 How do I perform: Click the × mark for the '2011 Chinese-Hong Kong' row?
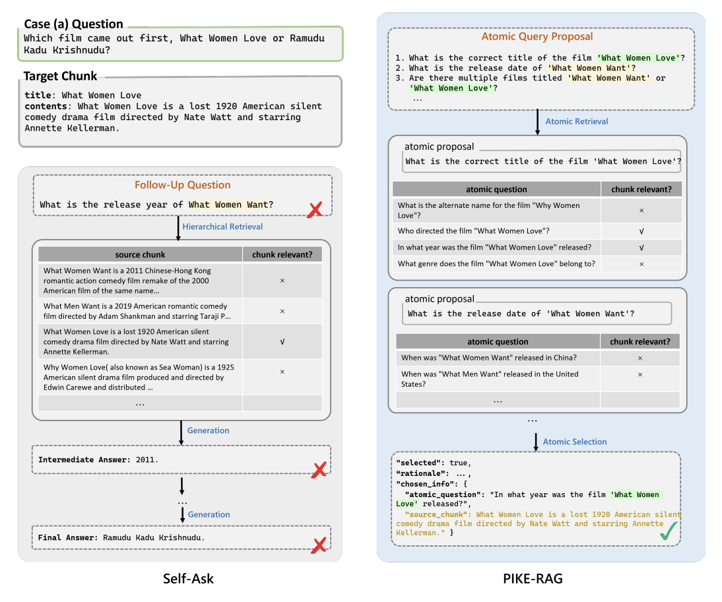tap(282, 281)
